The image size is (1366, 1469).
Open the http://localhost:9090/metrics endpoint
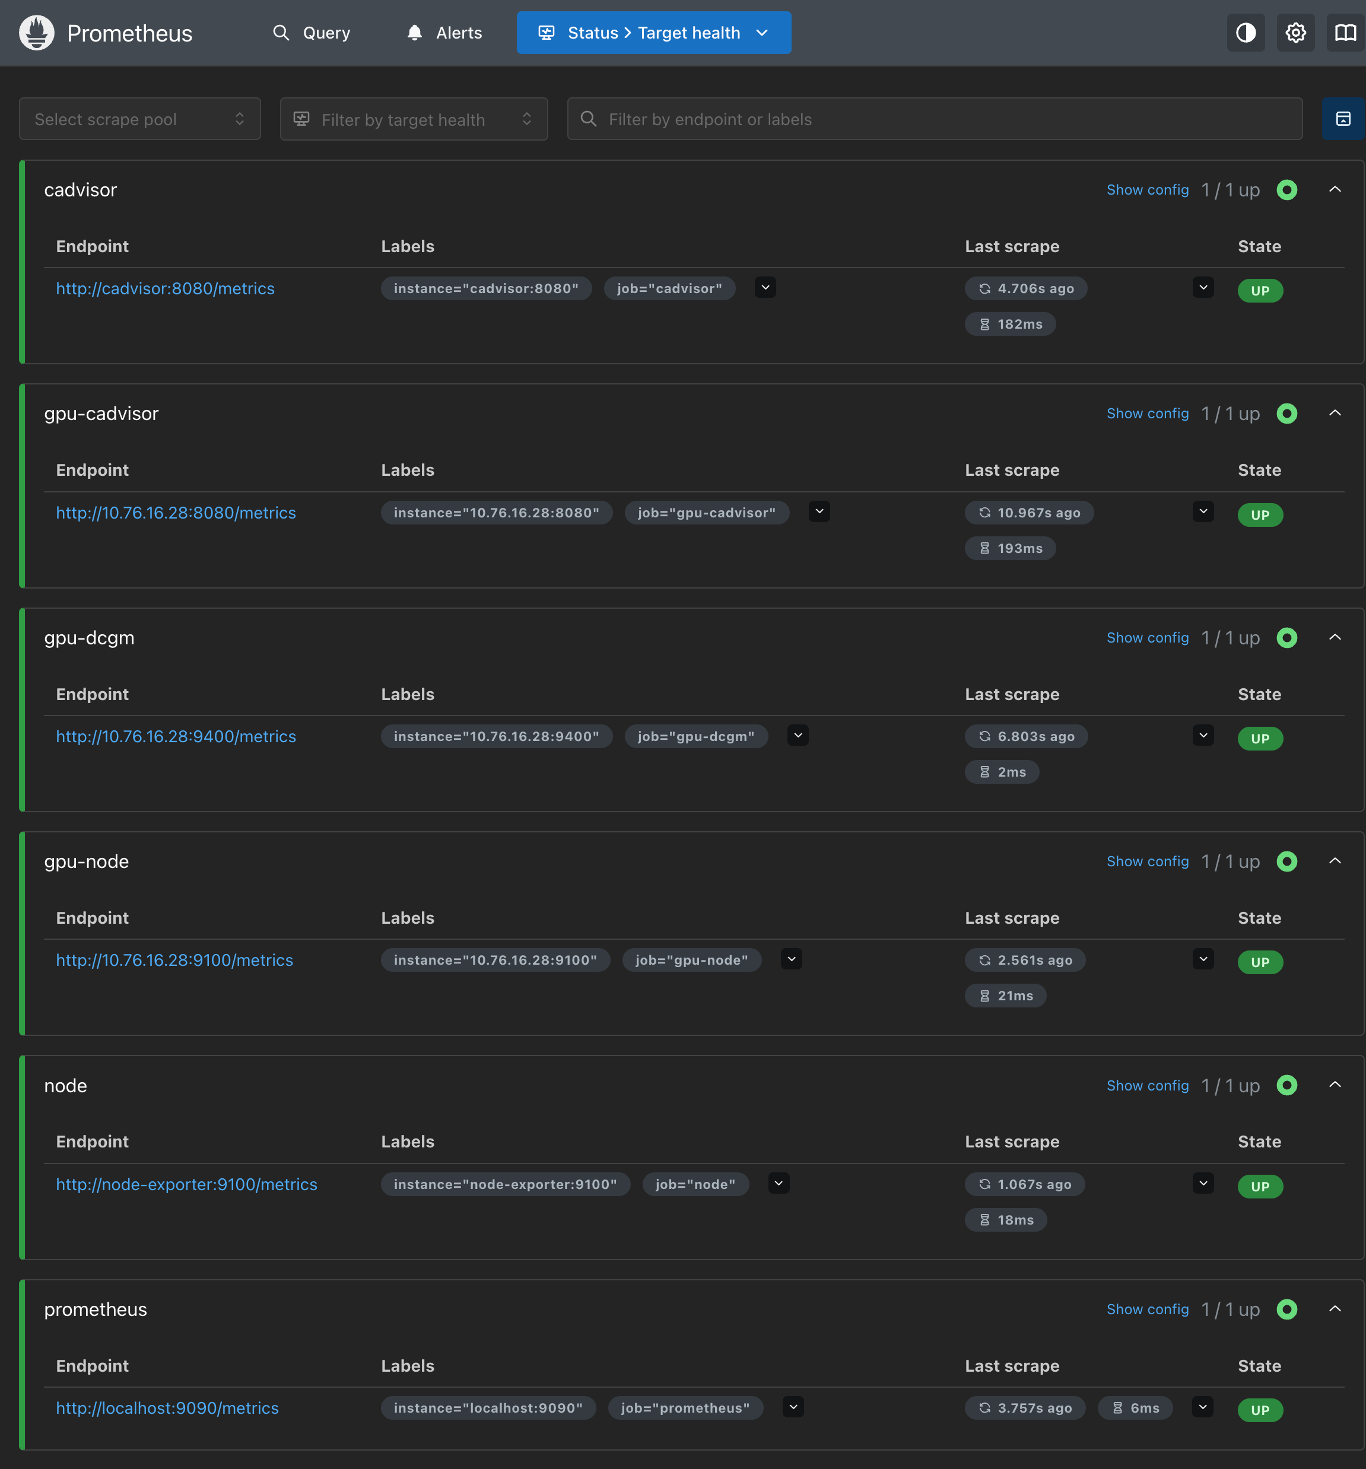pos(168,1408)
